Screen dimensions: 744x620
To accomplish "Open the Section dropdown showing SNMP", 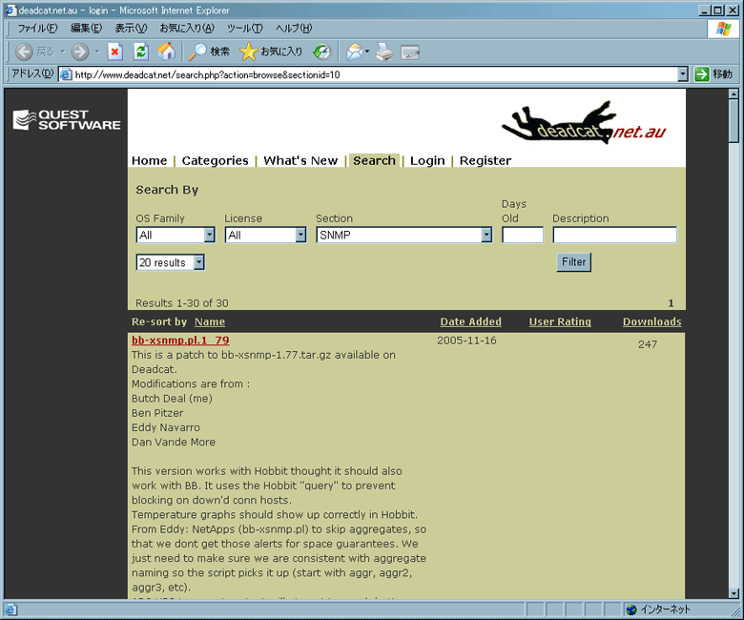I will tap(486, 235).
